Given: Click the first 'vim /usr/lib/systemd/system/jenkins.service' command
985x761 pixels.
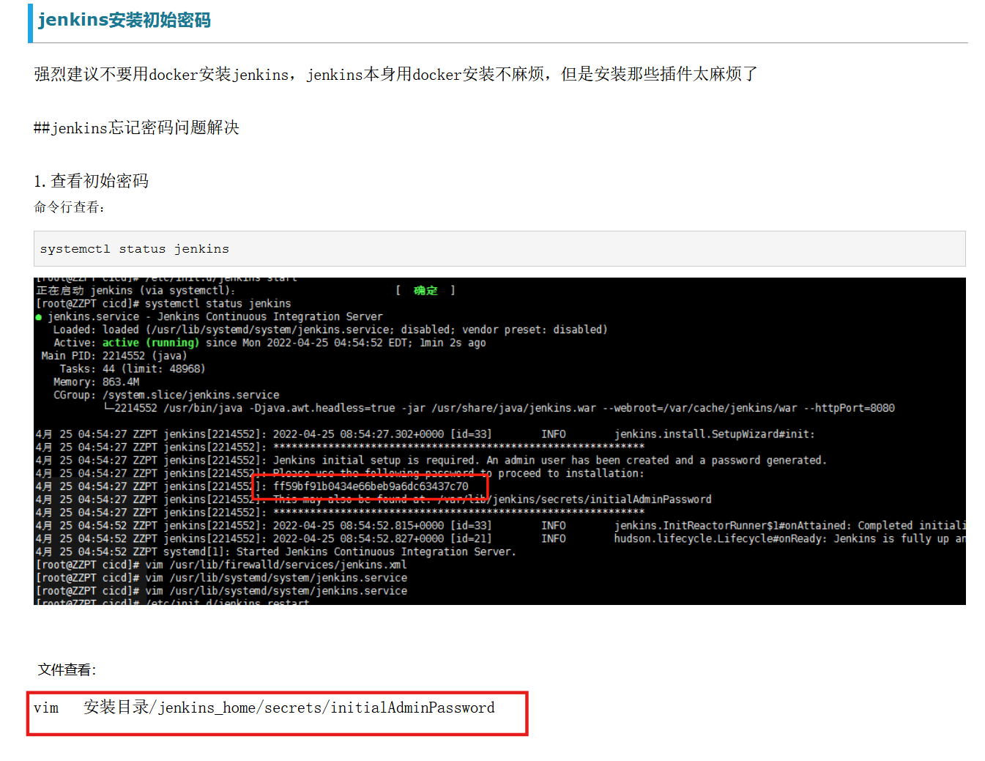Looking at the screenshot, I should pyautogui.click(x=275, y=578).
